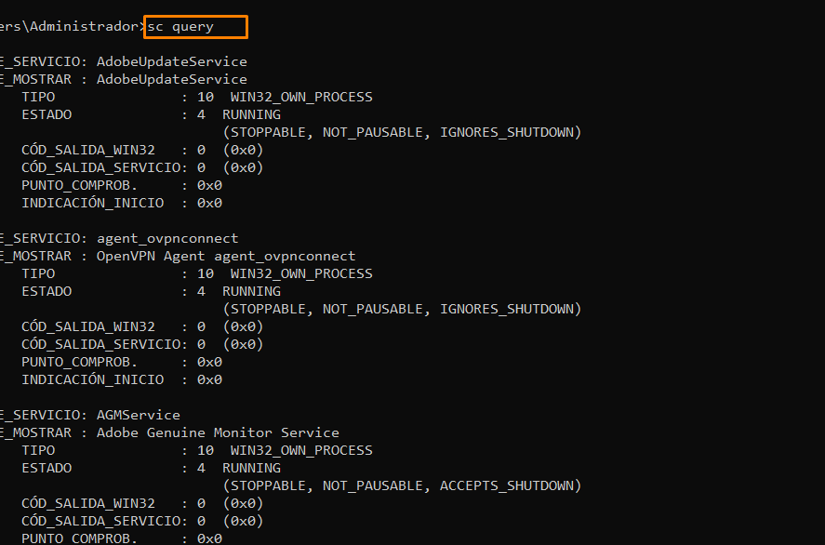
Task: Click PUNTO_COMPROB. value under agent_ovpnconnect
Action: (209, 363)
